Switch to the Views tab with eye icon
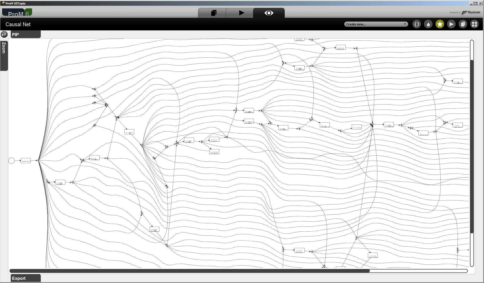484x283 pixels. tap(269, 13)
